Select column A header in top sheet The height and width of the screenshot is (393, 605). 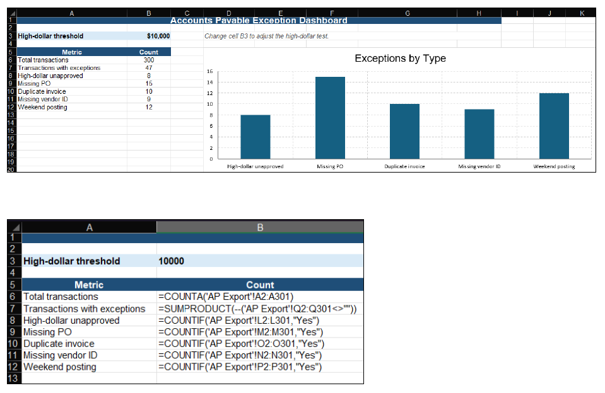pyautogui.click(x=72, y=13)
